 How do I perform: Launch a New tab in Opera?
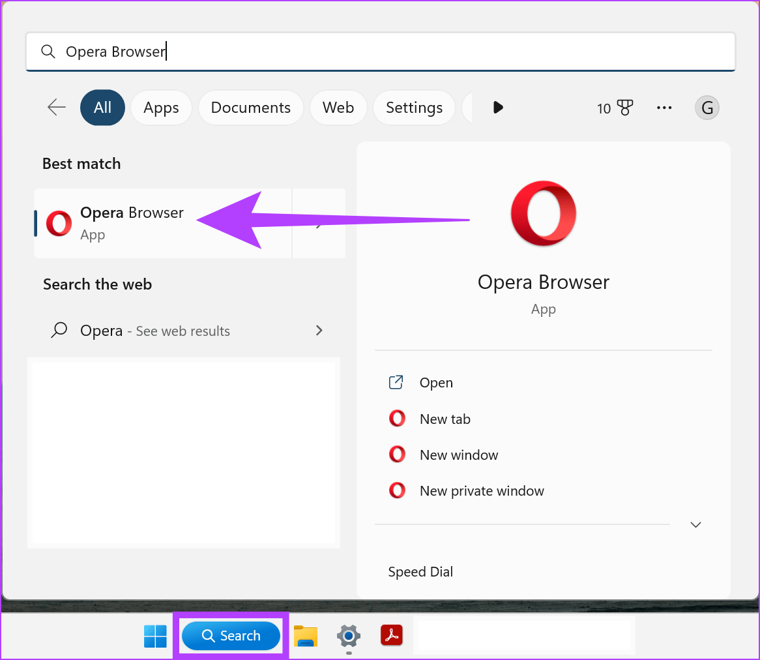(x=445, y=419)
